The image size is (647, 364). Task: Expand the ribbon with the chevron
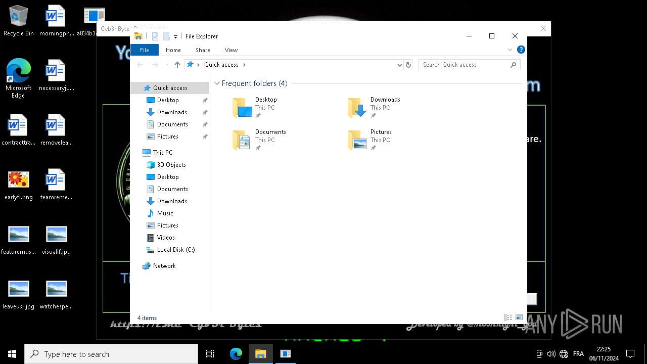coord(510,50)
